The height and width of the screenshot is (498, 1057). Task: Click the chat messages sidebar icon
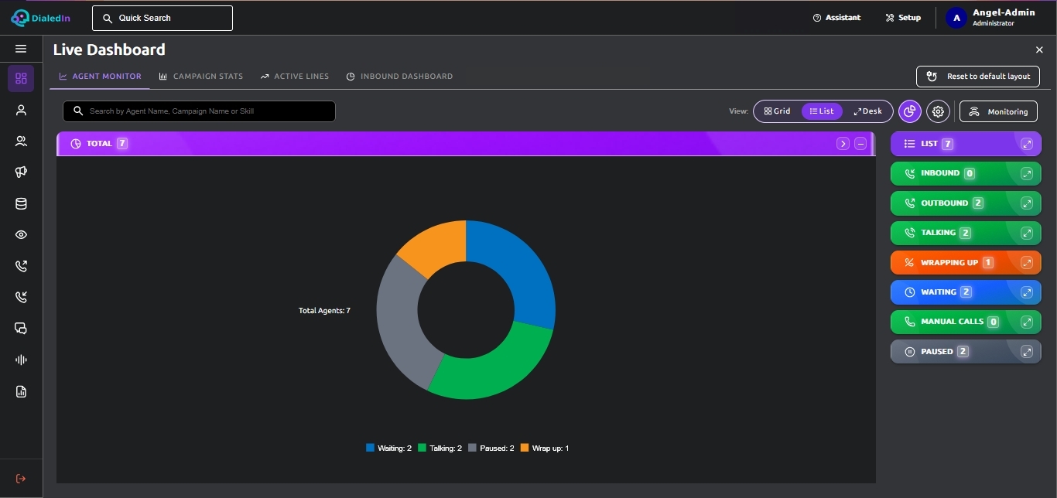pyautogui.click(x=21, y=329)
